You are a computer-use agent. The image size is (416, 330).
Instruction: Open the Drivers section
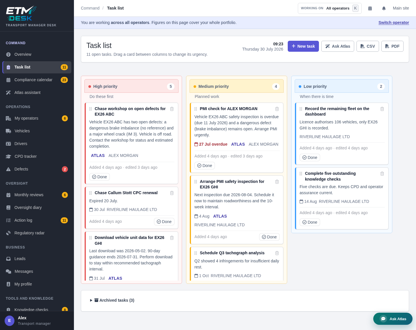pyautogui.click(x=37, y=144)
